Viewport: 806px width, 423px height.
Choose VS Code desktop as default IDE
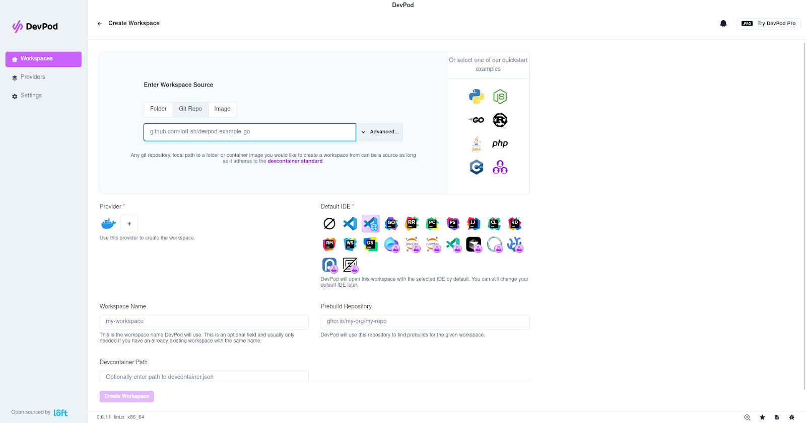(x=350, y=223)
